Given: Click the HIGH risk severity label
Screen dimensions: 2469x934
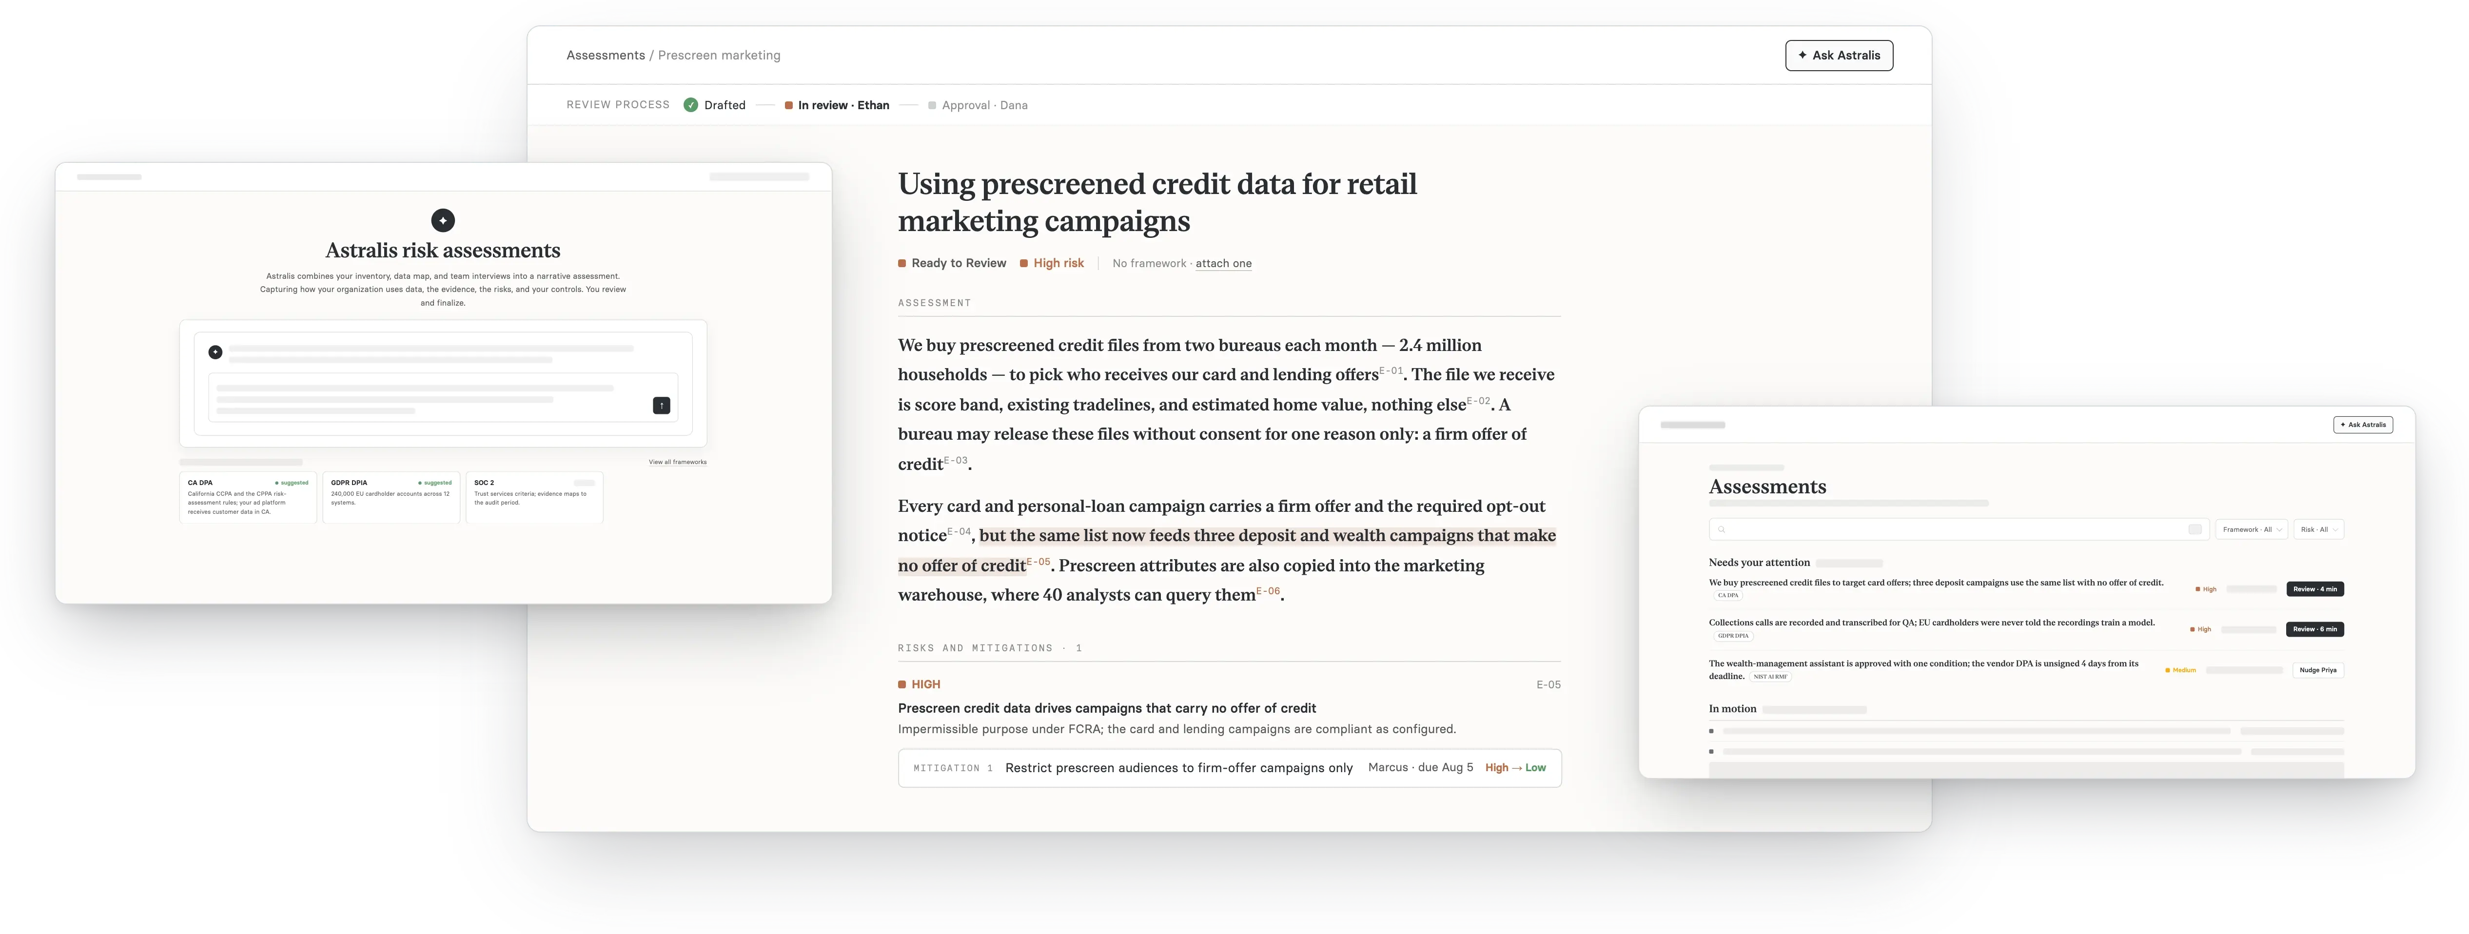Looking at the screenshot, I should [919, 685].
